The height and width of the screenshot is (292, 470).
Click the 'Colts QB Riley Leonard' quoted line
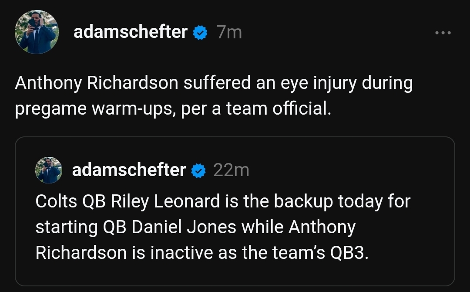pyautogui.click(x=223, y=201)
